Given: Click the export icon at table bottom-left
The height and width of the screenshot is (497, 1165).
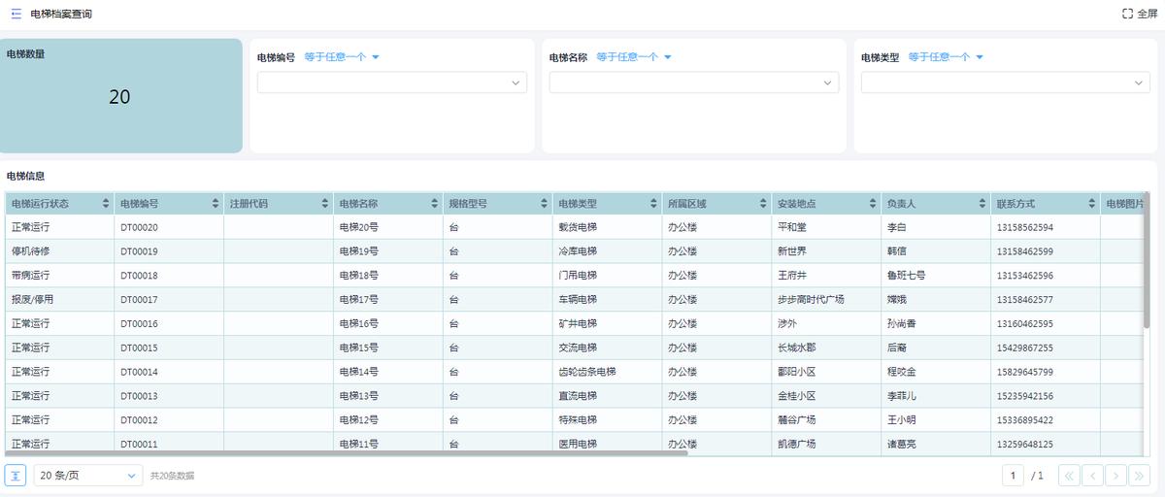Looking at the screenshot, I should pos(16,476).
